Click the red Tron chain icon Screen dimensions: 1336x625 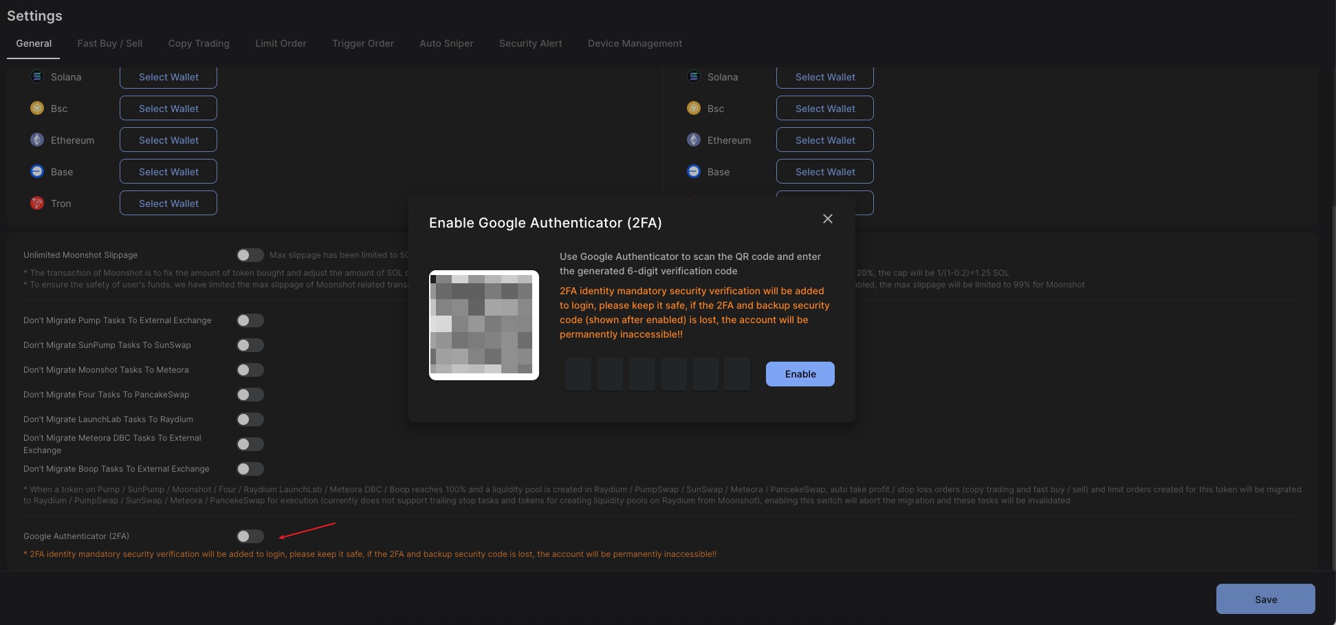(x=37, y=203)
